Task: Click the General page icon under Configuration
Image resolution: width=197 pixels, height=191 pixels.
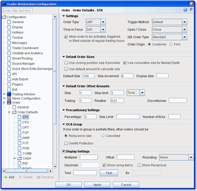Action: tap(9, 22)
